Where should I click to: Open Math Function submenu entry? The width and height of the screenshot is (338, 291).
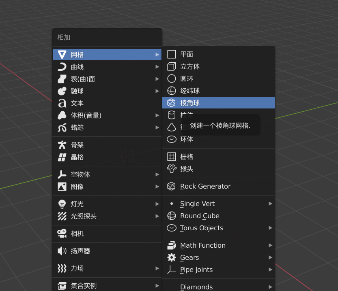tap(218, 245)
